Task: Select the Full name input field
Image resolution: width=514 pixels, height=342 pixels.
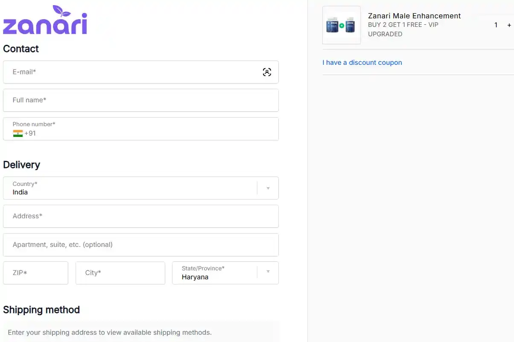Action: pos(128,100)
